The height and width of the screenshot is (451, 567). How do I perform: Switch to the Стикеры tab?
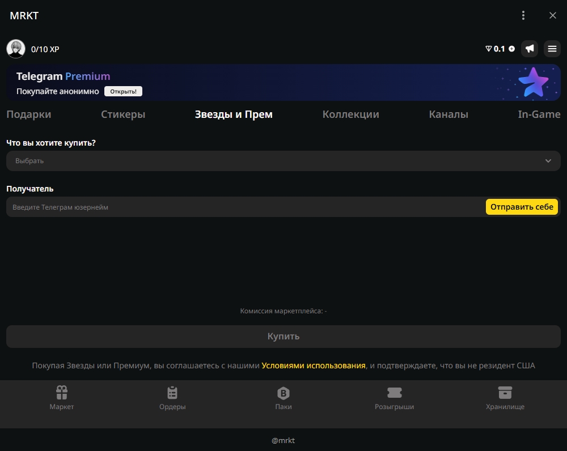click(123, 114)
